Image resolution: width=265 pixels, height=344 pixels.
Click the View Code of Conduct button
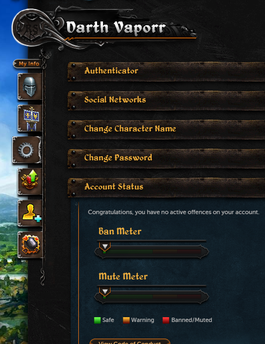130,342
